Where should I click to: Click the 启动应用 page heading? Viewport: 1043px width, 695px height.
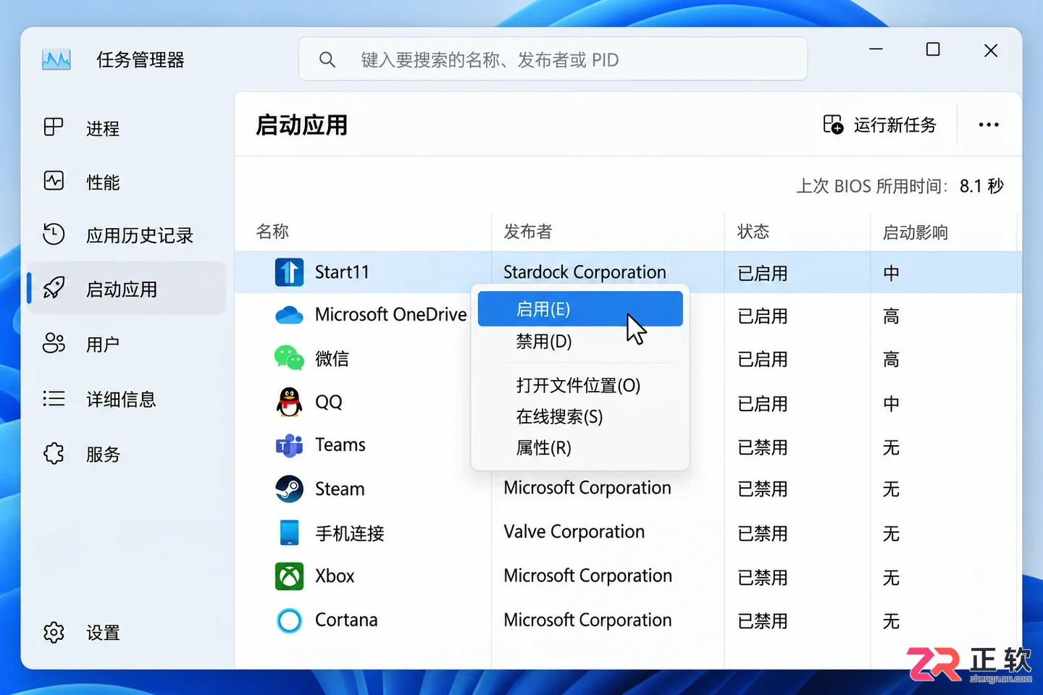[x=301, y=125]
